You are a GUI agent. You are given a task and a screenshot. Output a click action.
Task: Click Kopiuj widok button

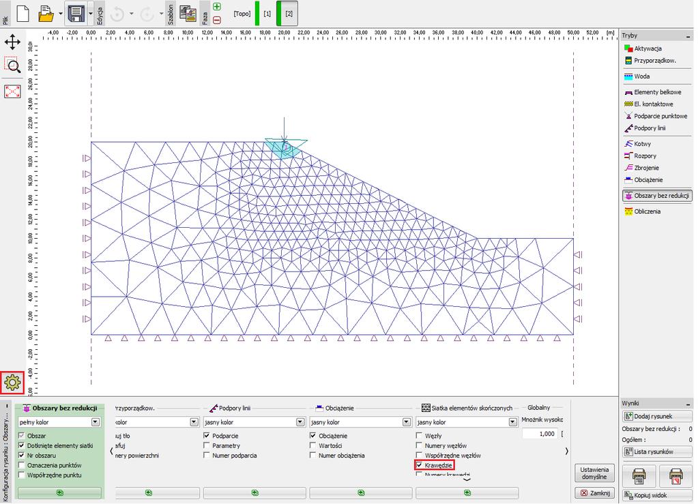657,494
